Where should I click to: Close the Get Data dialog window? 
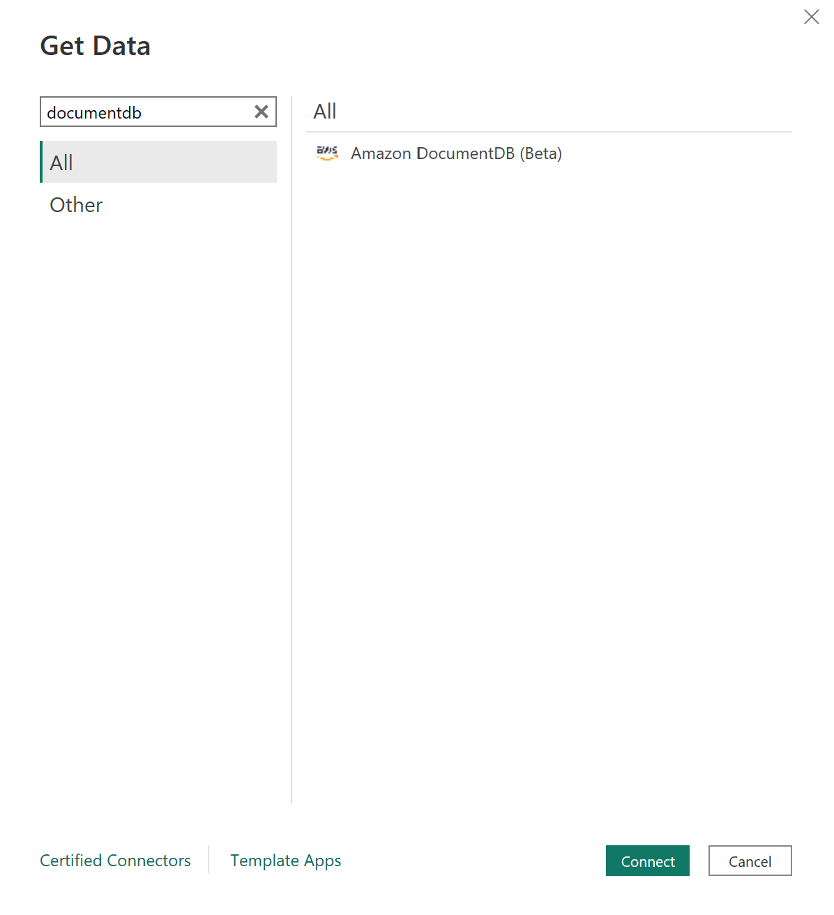[x=811, y=17]
